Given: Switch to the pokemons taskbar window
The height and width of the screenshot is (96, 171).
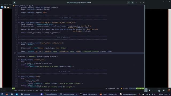Looking at the screenshot, I should coord(25,94).
